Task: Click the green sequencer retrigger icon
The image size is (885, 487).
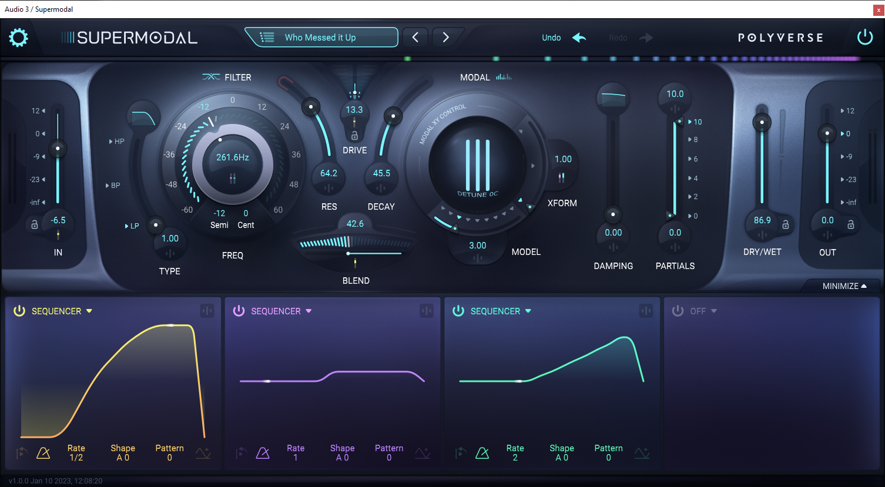Action: coord(461,453)
